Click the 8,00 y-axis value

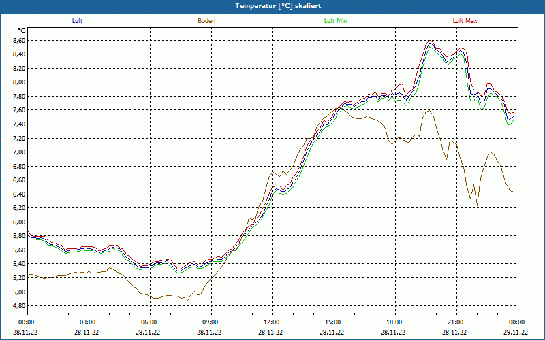point(20,82)
